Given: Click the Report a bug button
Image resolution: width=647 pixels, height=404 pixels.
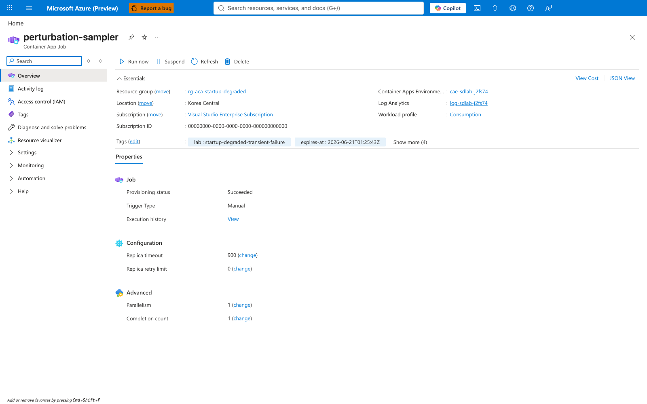Looking at the screenshot, I should click(x=151, y=8).
